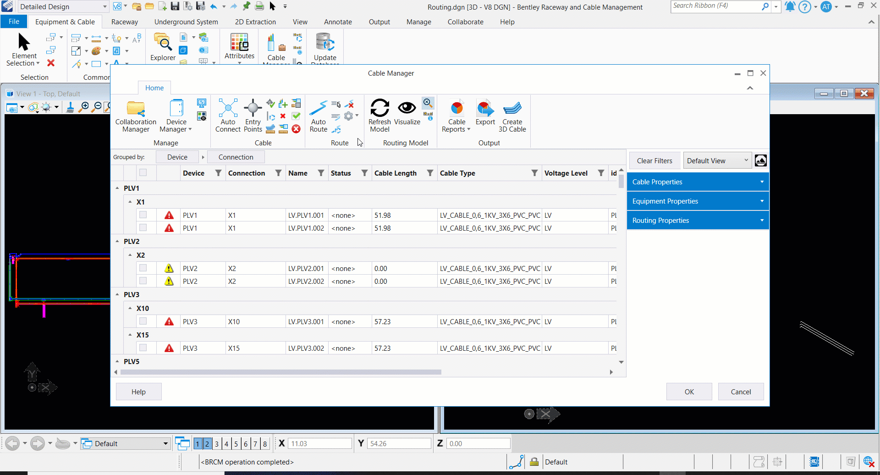Collapse the PLV2 device group
Image resolution: width=880 pixels, height=475 pixels.
click(x=117, y=241)
